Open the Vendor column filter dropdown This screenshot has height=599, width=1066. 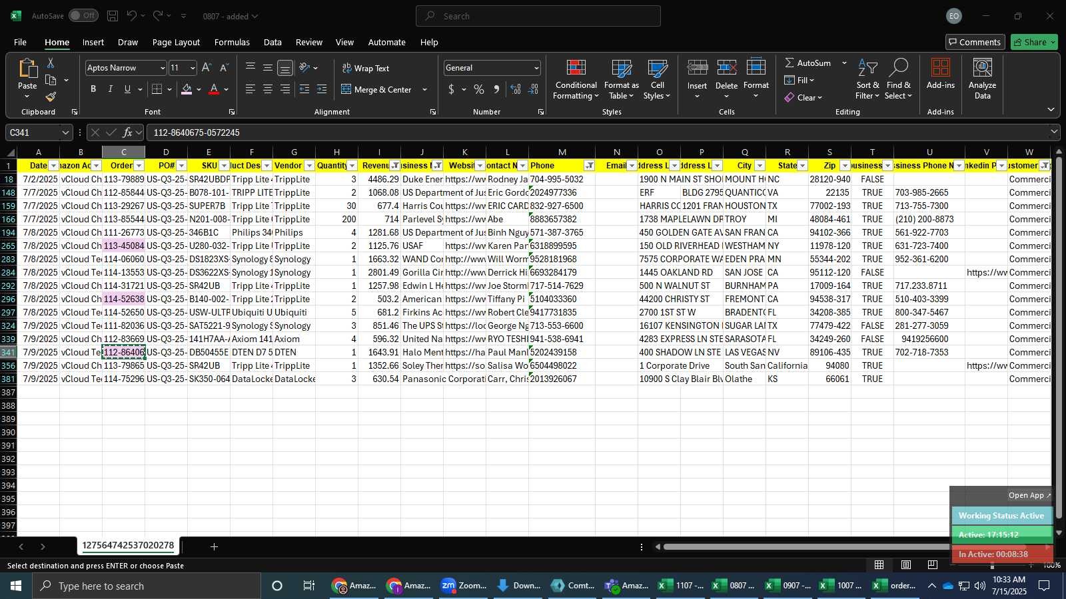click(309, 166)
